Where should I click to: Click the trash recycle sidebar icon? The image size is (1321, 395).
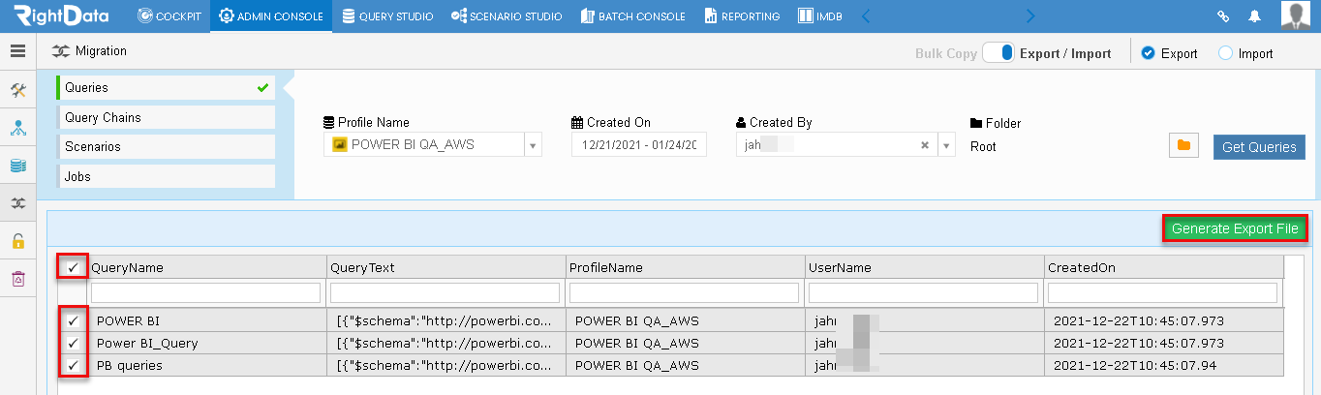(17, 279)
